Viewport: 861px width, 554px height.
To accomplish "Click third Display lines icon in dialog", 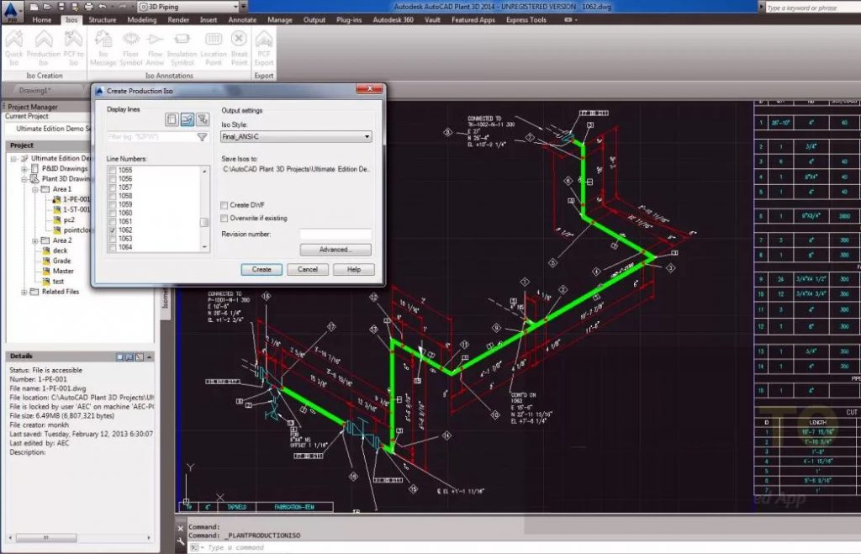I will [203, 119].
